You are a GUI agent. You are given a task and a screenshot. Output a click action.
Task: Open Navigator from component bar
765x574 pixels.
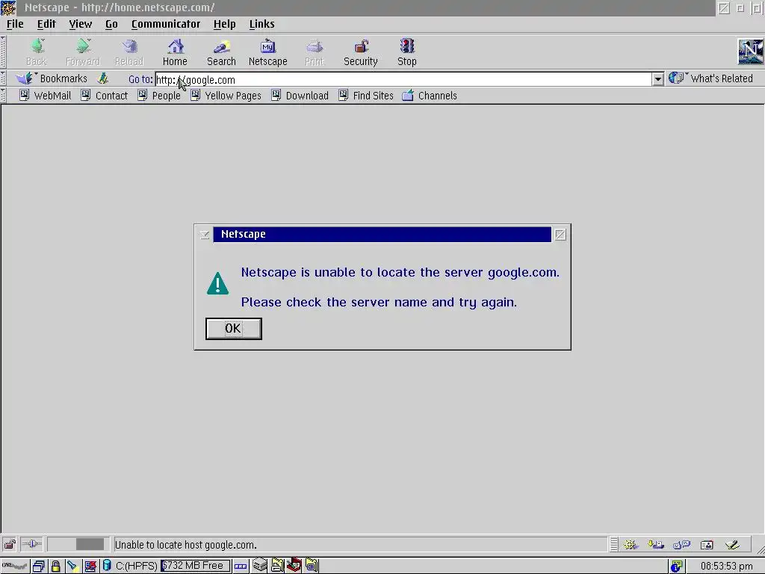tap(631, 544)
